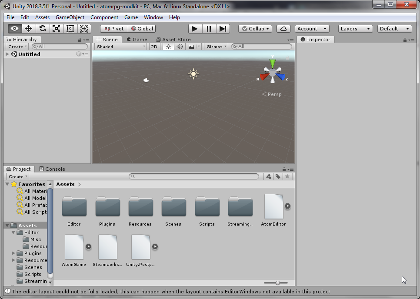Select the Move tool
The image size is (420, 299).
click(29, 29)
